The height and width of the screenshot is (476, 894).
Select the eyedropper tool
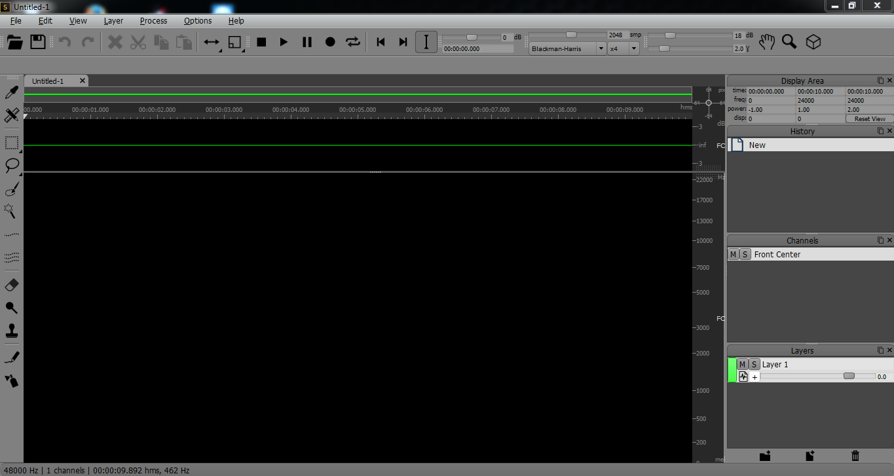click(x=11, y=92)
